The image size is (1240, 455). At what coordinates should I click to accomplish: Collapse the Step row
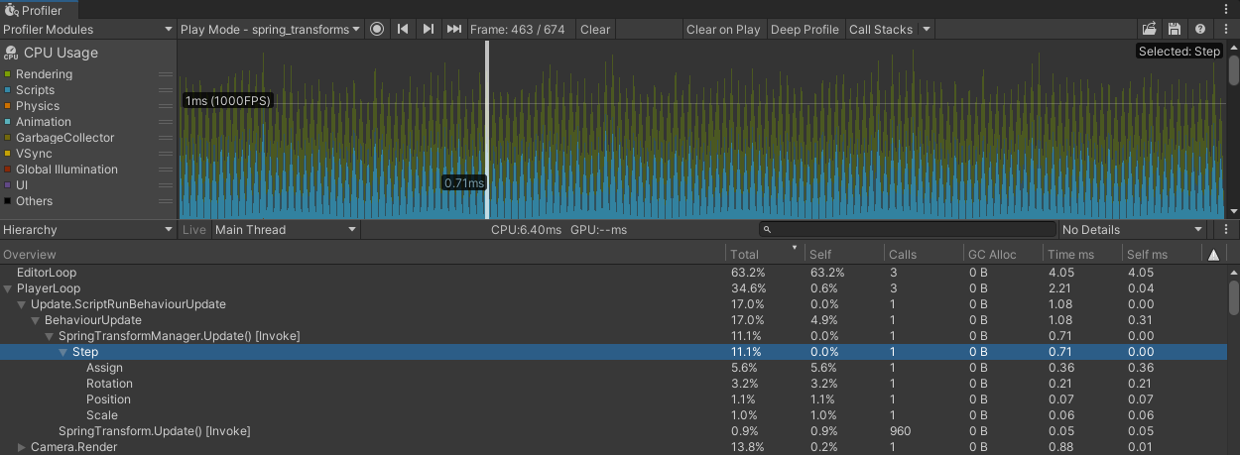pos(63,352)
